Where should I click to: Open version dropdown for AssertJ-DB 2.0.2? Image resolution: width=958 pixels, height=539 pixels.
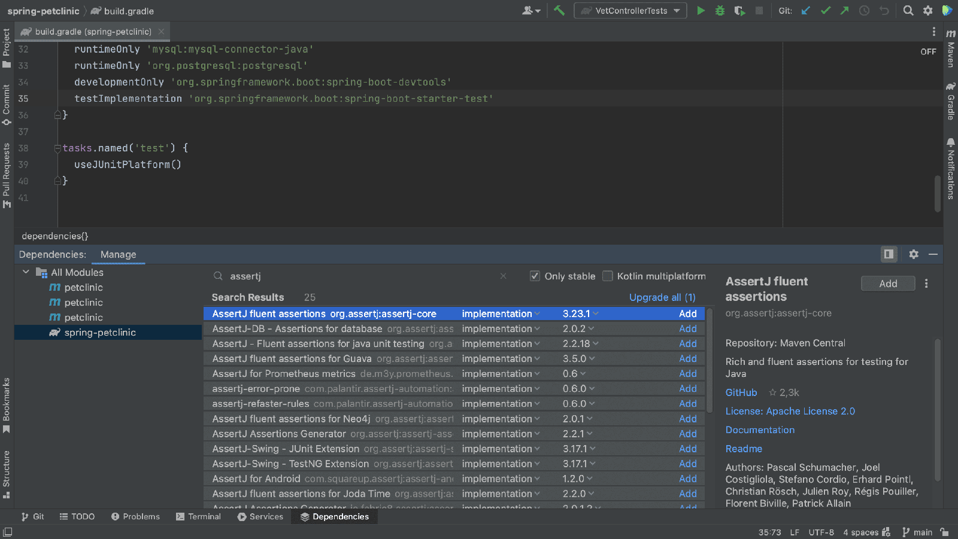[578, 328]
